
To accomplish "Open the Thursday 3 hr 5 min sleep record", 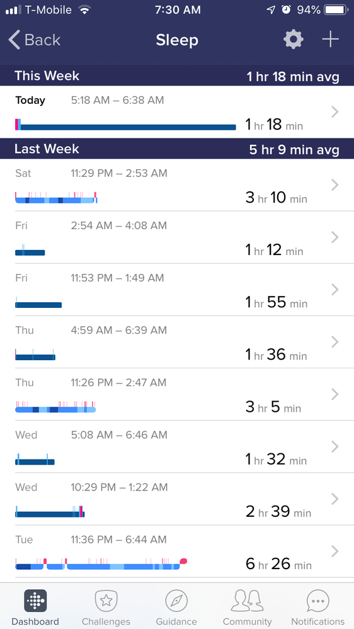I will pos(177,394).
